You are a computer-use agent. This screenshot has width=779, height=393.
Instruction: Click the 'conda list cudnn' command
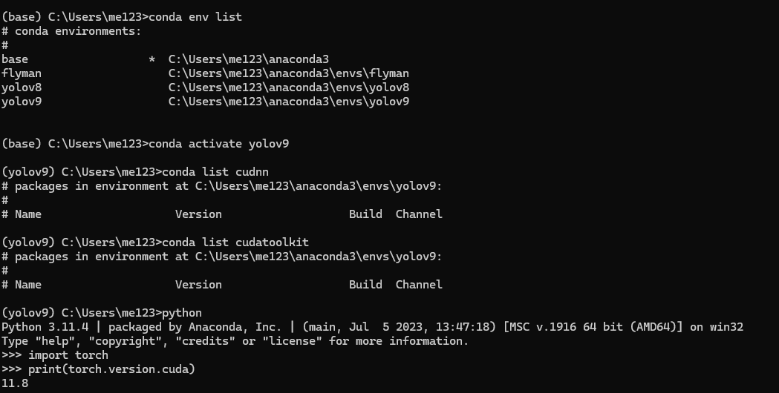(215, 172)
